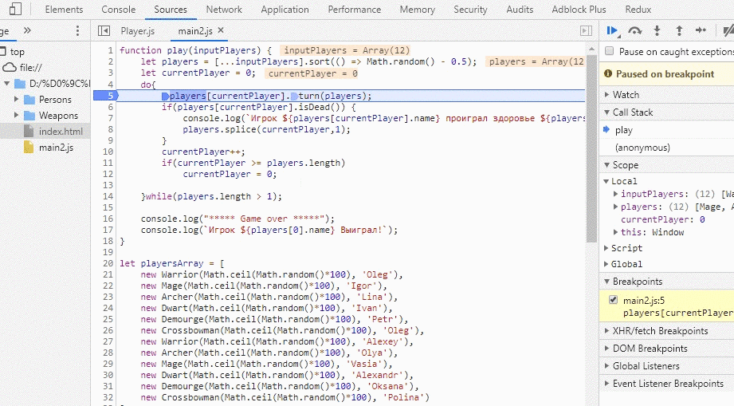Image resolution: width=734 pixels, height=406 pixels.
Task: Select the (anonymous) call stack frame
Action: (642, 148)
